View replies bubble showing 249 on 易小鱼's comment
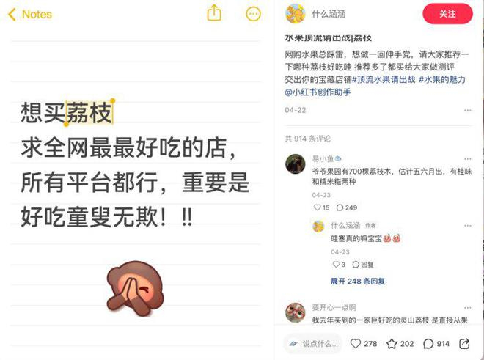Image resolution: width=484 pixels, height=360 pixels. point(347,207)
